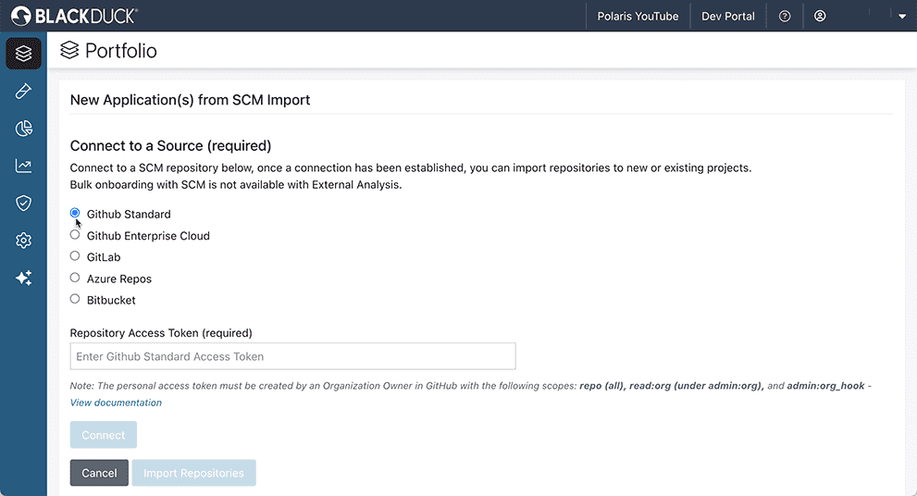Open the Portfolio layers sidebar icon

(x=23, y=54)
